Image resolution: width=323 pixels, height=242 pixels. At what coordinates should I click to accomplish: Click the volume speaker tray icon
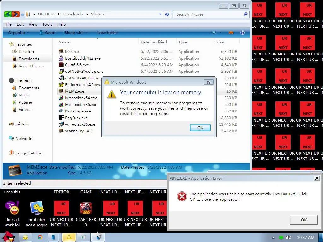288,238
